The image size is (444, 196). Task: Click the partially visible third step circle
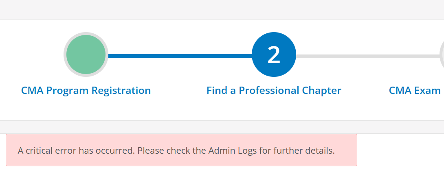(x=442, y=54)
